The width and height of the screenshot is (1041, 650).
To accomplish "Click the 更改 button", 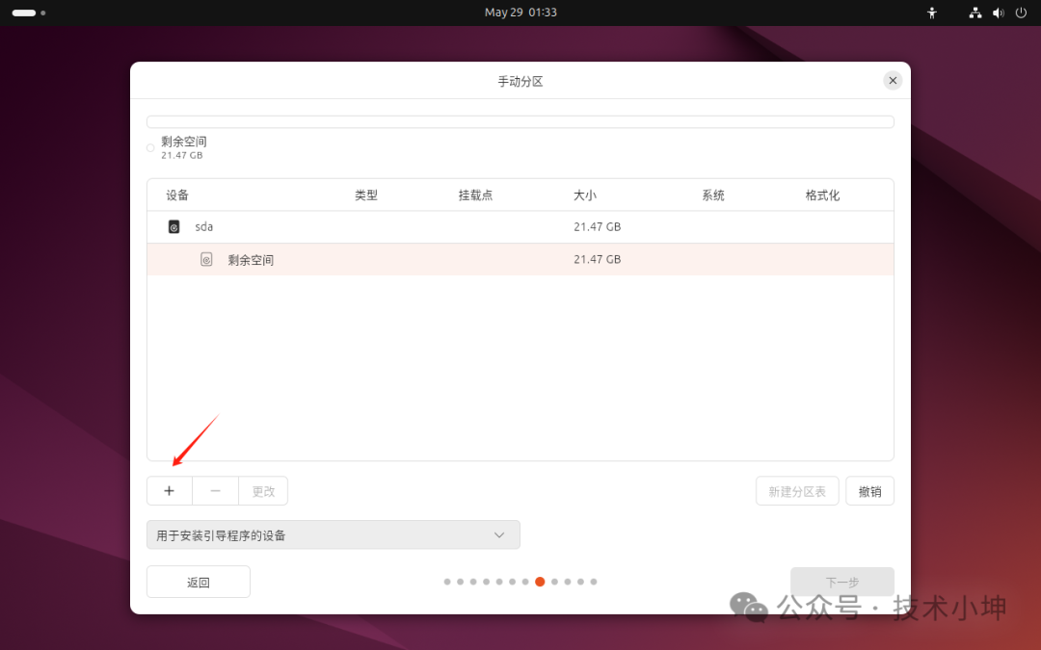I will [263, 491].
